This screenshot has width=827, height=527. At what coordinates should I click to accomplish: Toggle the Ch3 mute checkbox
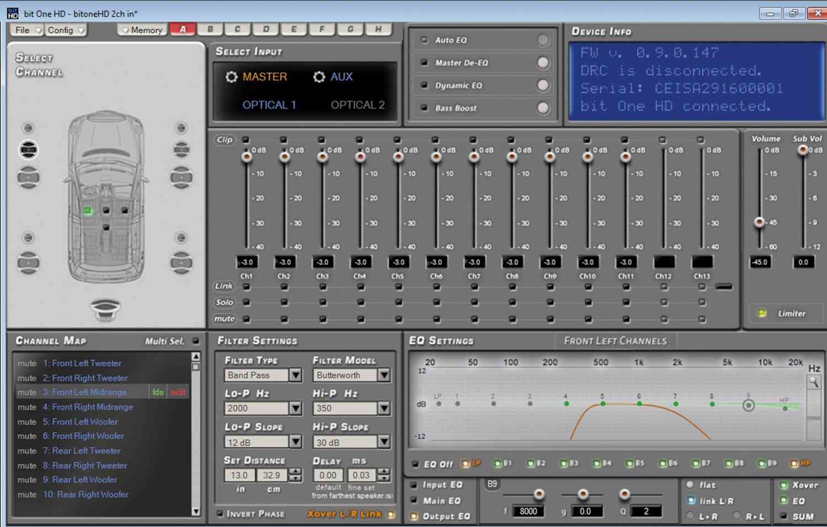tap(323, 319)
